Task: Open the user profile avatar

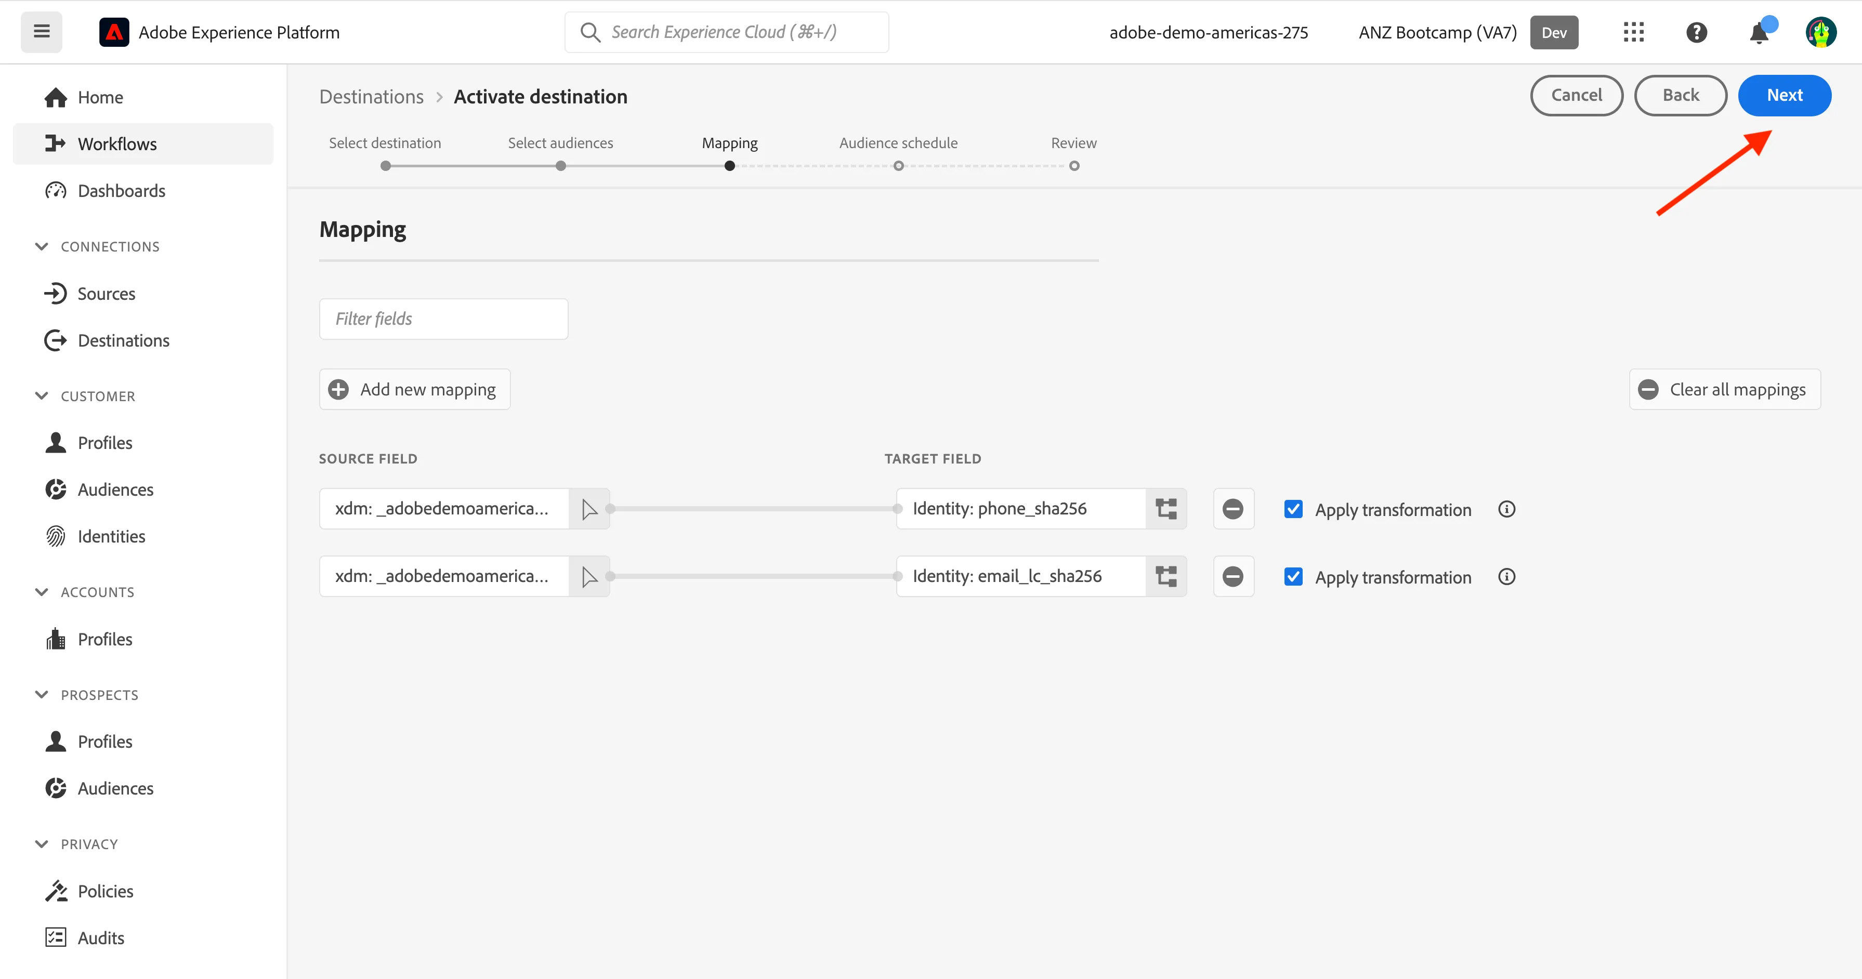Action: click(1821, 33)
